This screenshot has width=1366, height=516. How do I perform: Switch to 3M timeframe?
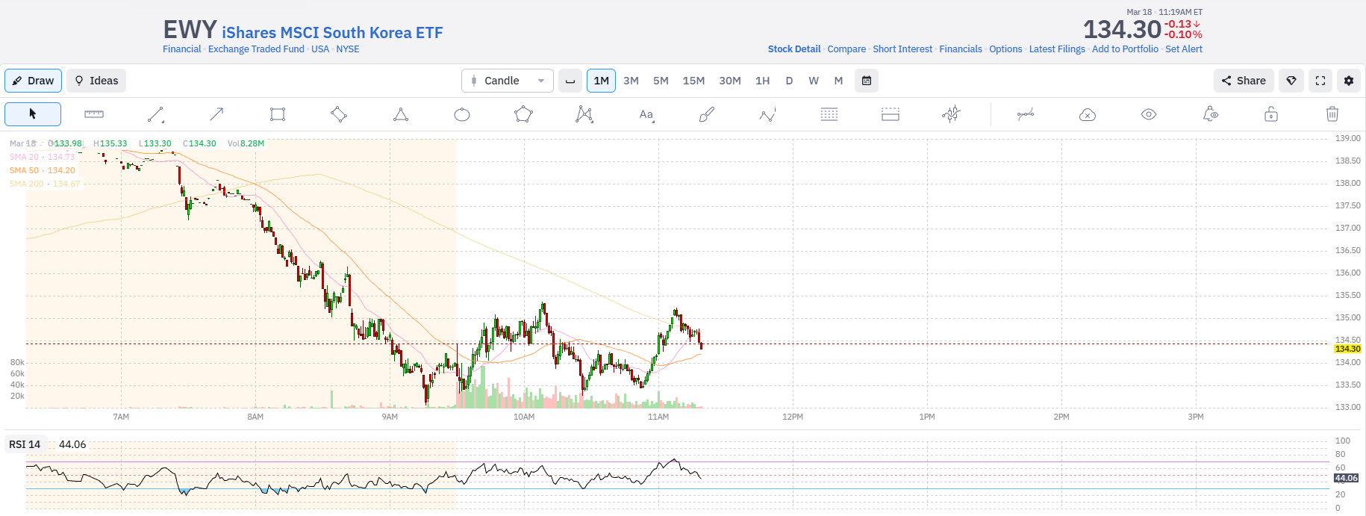pos(631,81)
